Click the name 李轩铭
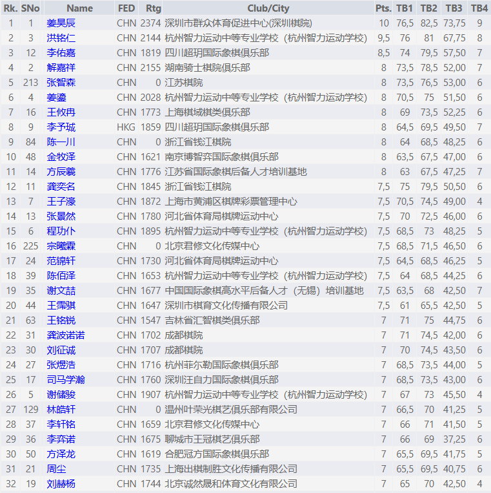491x493 pixels. pyautogui.click(x=61, y=424)
